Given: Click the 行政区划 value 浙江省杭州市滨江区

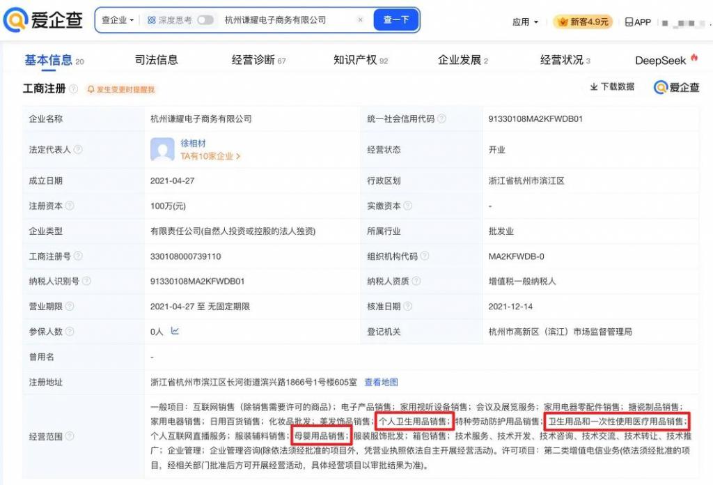Looking at the screenshot, I should point(526,180).
